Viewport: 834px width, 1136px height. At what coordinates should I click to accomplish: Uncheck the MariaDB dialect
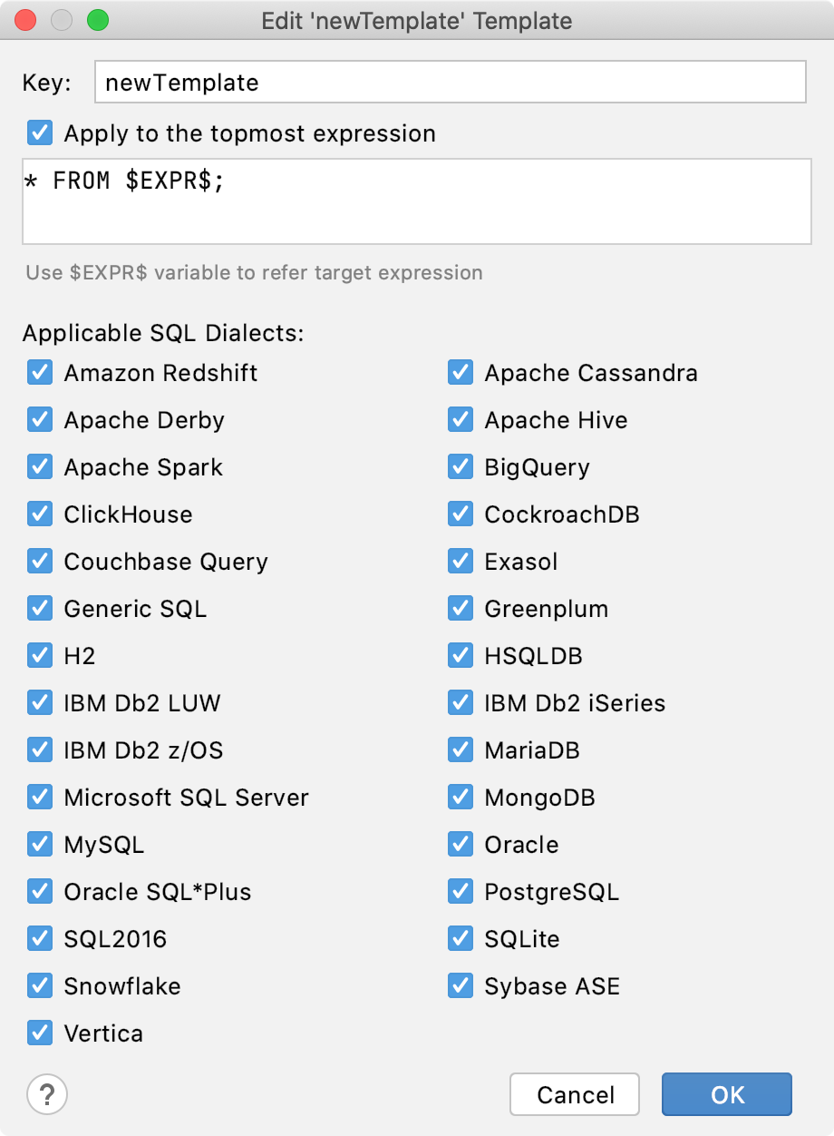point(460,749)
